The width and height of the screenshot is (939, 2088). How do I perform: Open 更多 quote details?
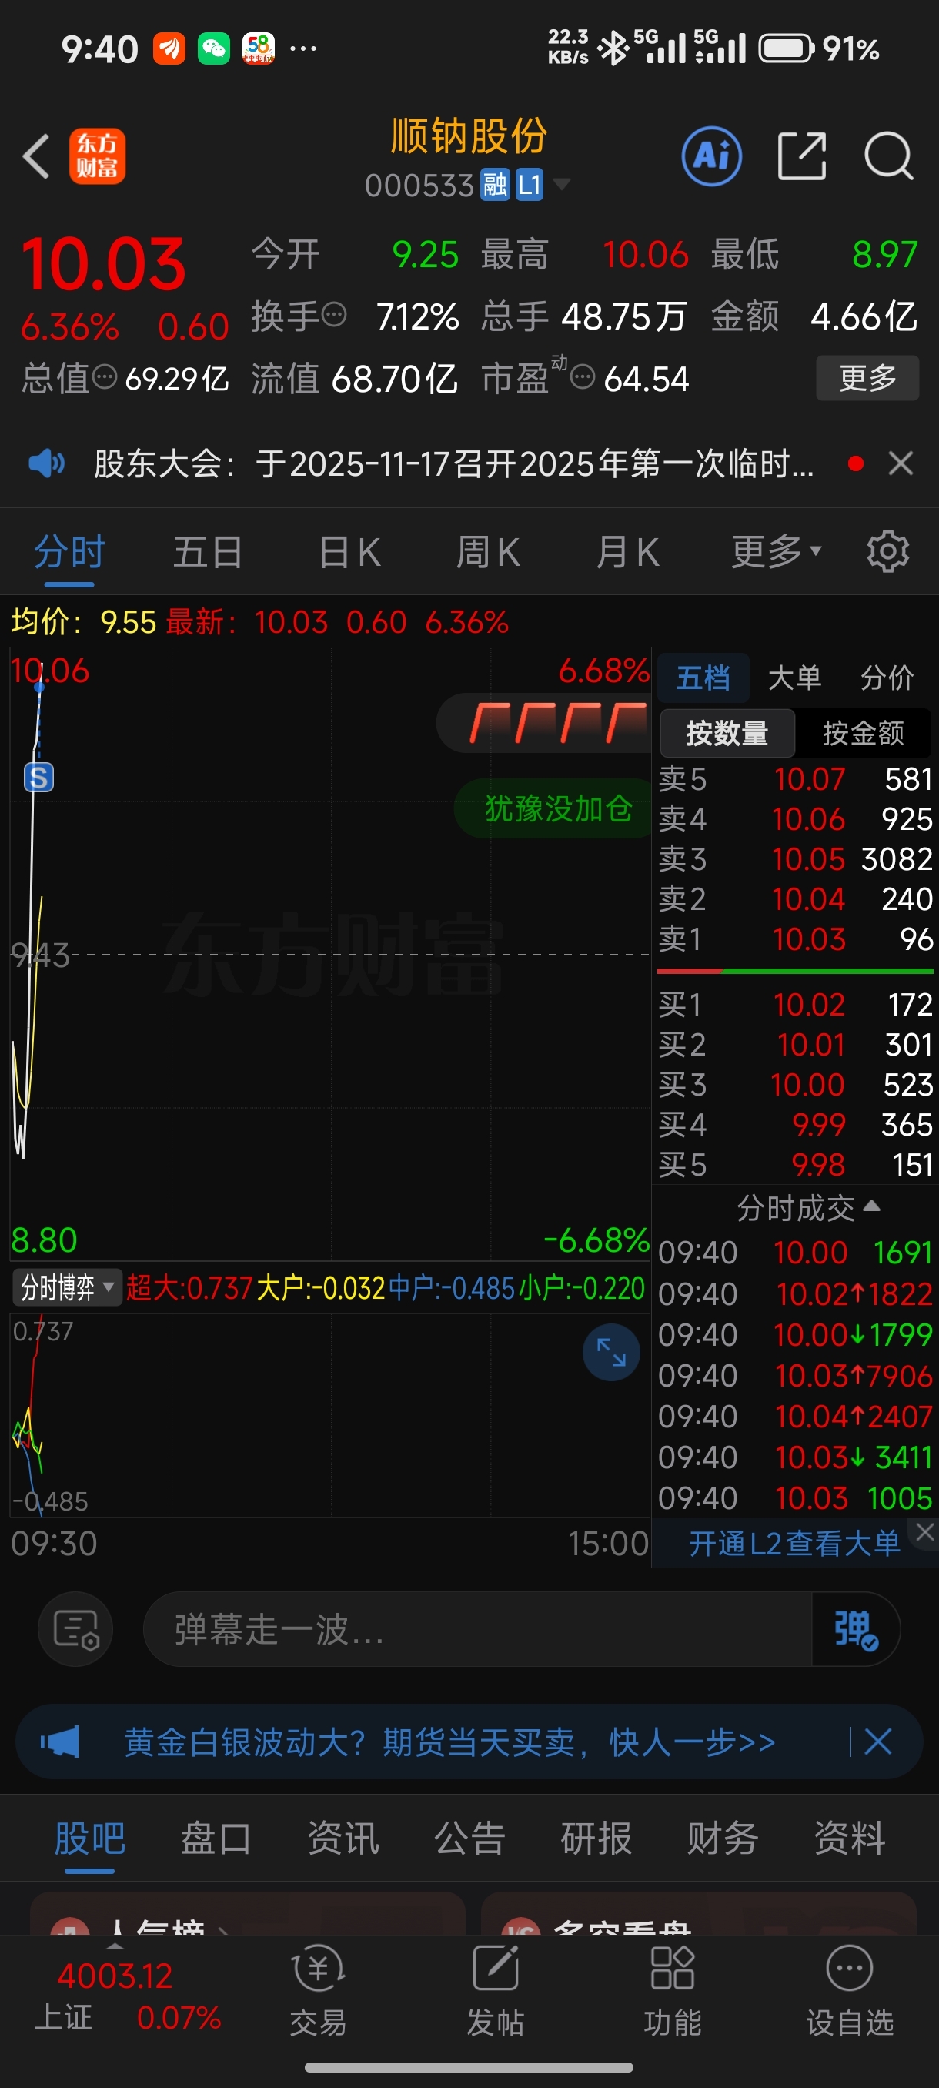(x=867, y=378)
